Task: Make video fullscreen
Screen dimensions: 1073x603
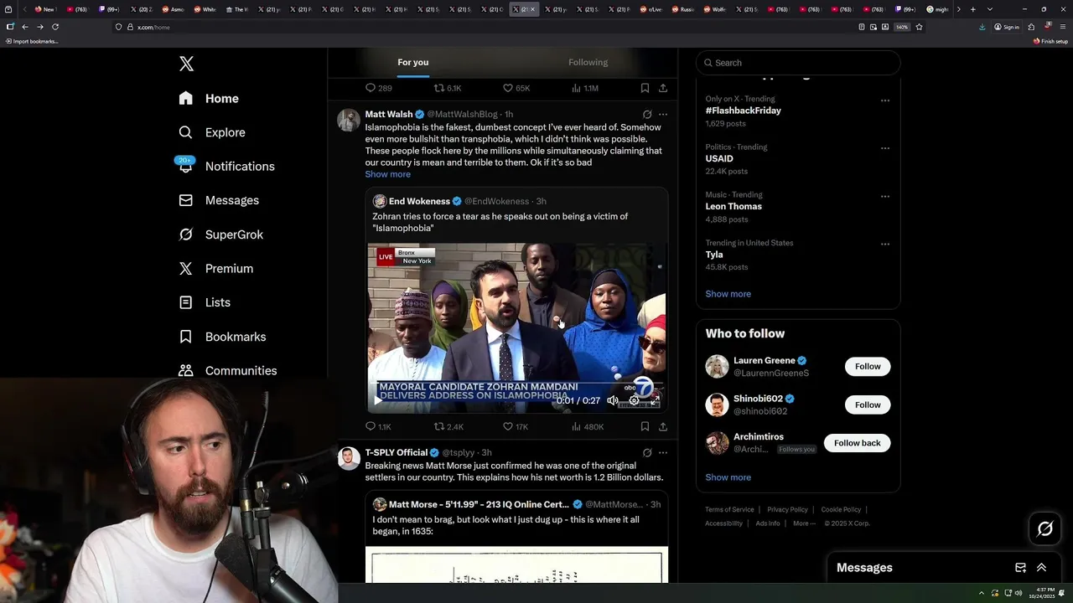Action: tap(655, 400)
